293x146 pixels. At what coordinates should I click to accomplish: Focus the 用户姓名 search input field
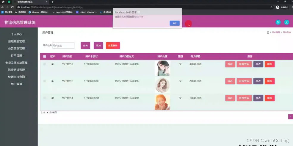tap(64, 46)
